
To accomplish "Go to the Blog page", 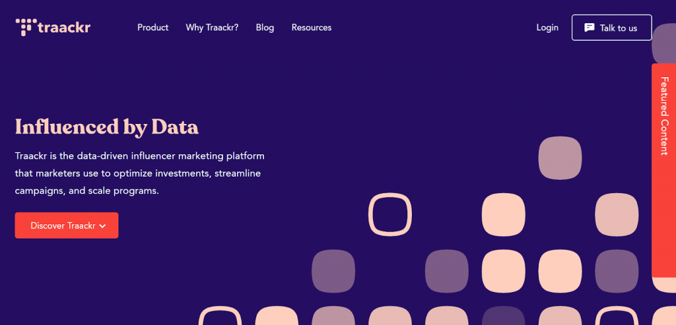I will (x=265, y=28).
